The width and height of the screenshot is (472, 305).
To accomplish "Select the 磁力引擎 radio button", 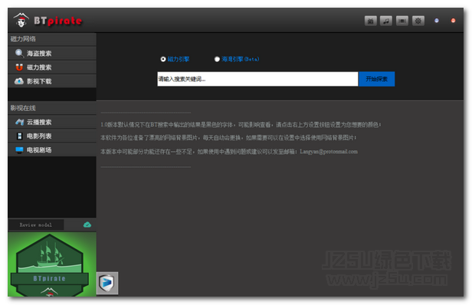I will click(x=163, y=59).
